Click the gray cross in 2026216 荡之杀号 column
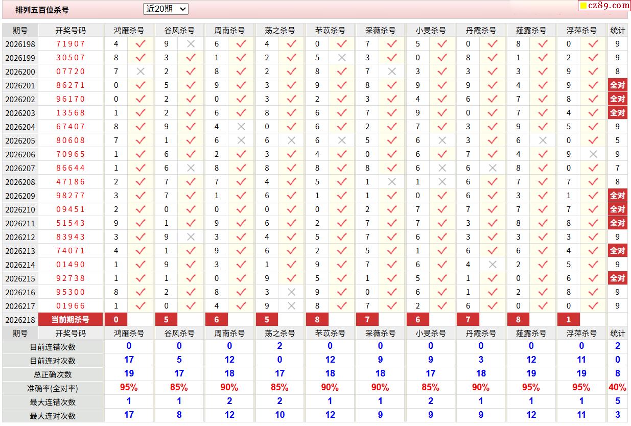 coord(292,292)
